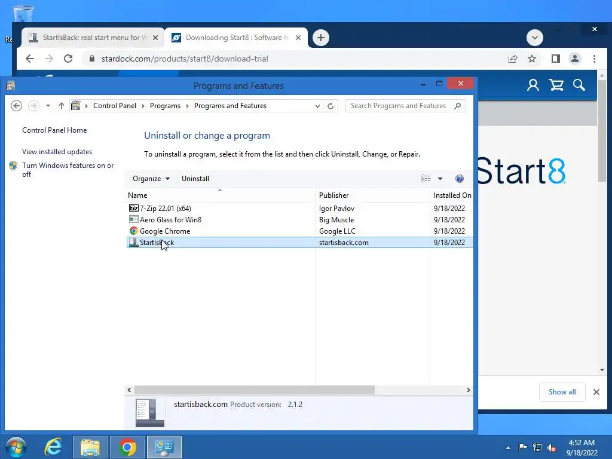Close the StartIsBack tab
Viewport: 612px width, 459px height.
click(155, 38)
